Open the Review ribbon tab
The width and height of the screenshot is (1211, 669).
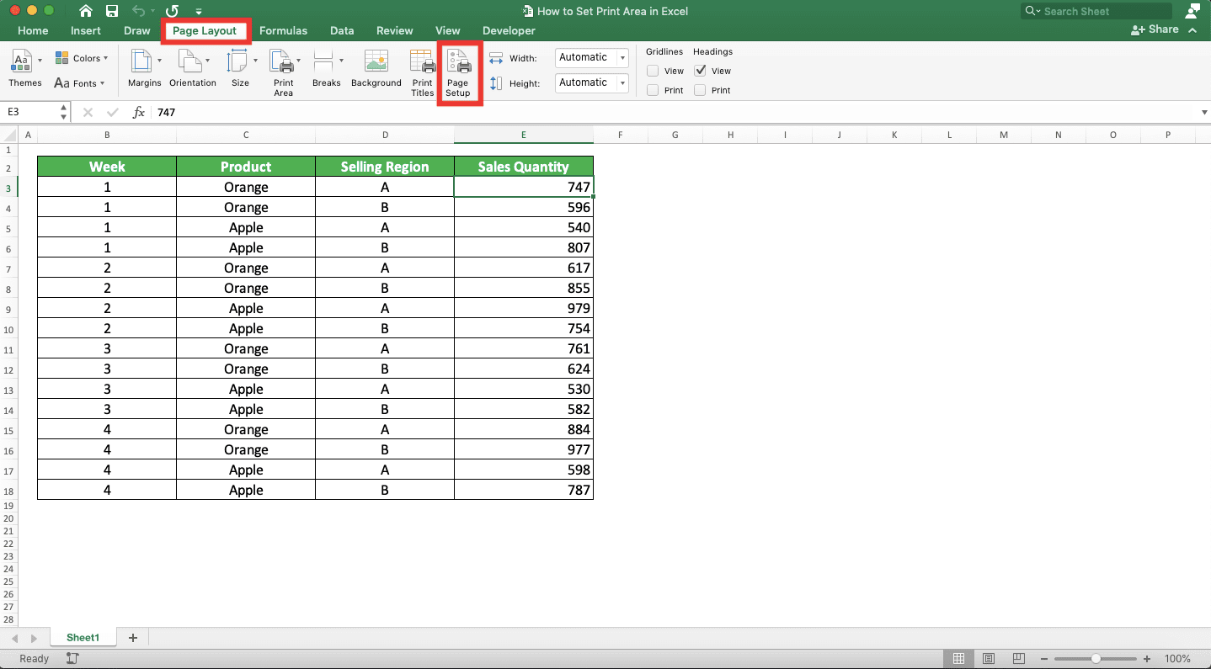394,30
